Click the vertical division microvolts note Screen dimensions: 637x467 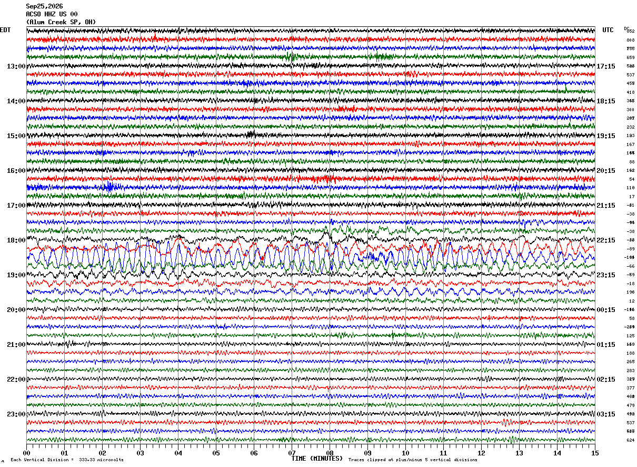tap(67, 460)
